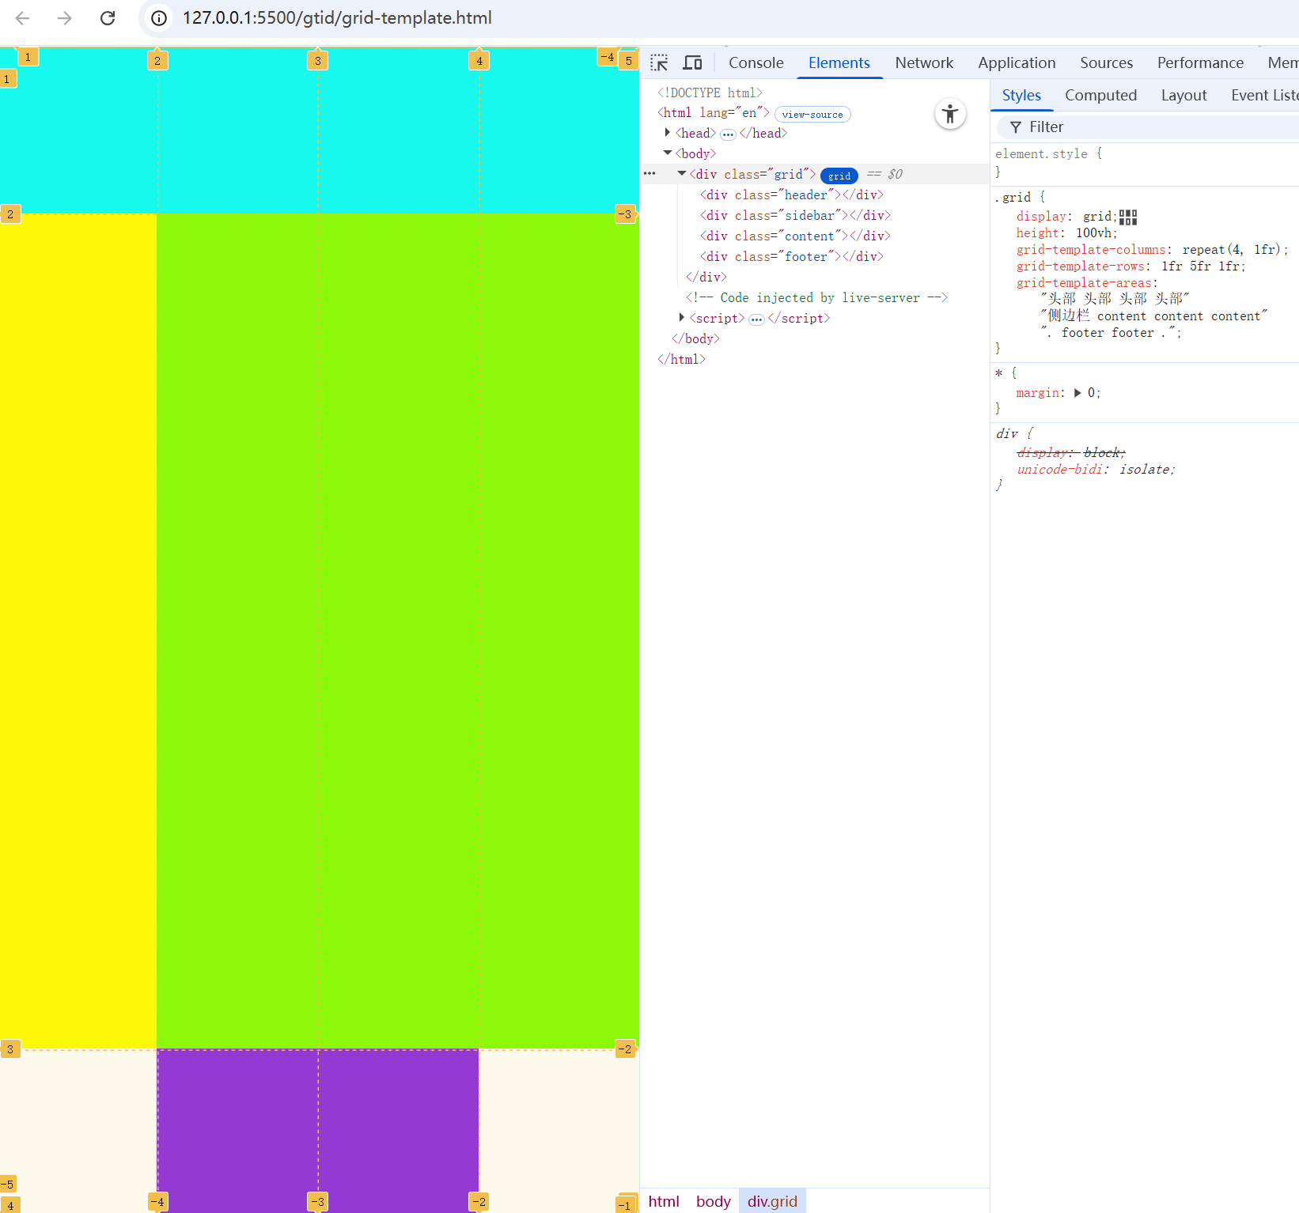
Task: Click the view-source link badge
Action: click(x=812, y=115)
